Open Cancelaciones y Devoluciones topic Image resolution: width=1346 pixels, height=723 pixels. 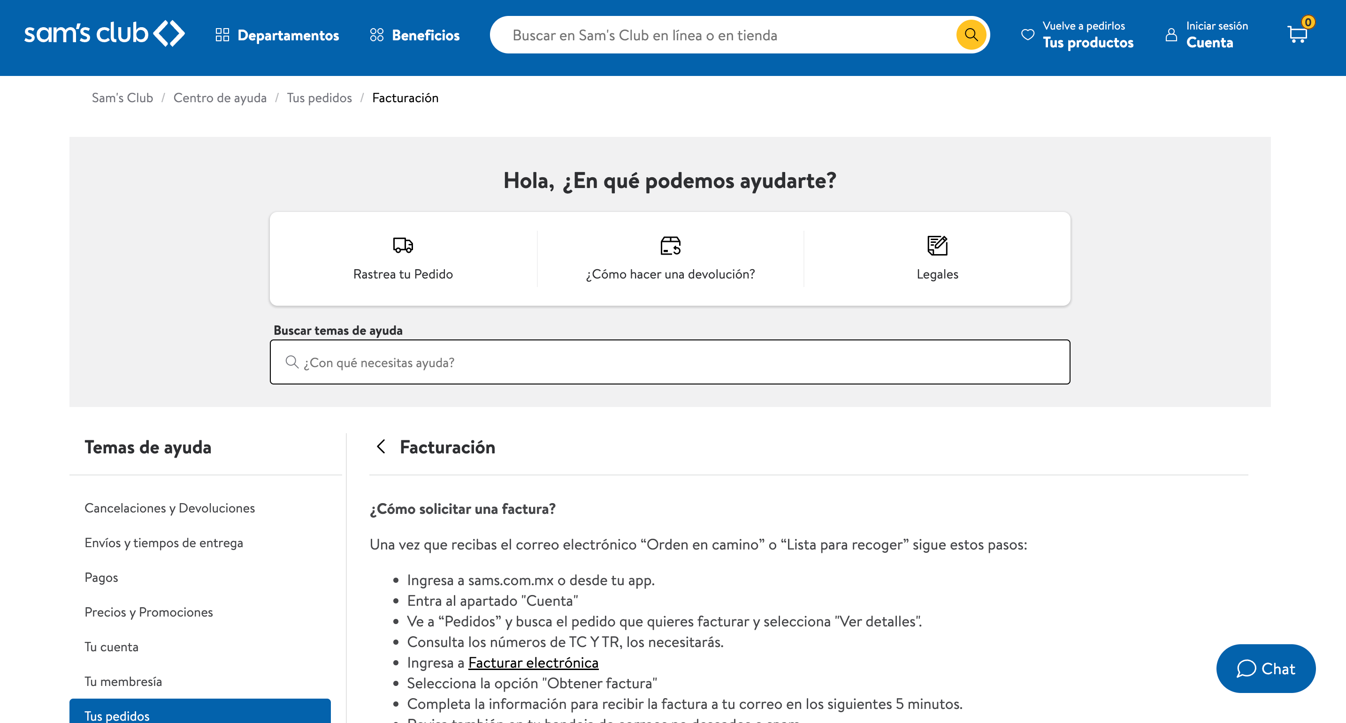170,508
